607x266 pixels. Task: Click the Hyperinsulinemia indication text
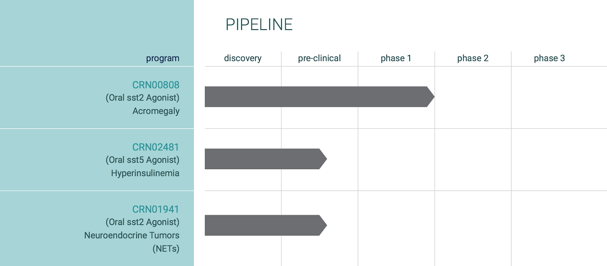coord(145,173)
